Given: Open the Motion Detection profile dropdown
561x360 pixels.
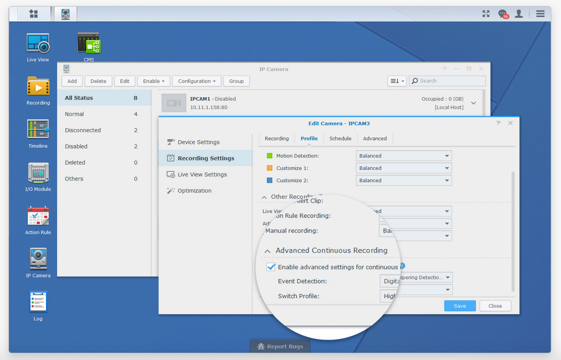Looking at the screenshot, I should point(404,156).
